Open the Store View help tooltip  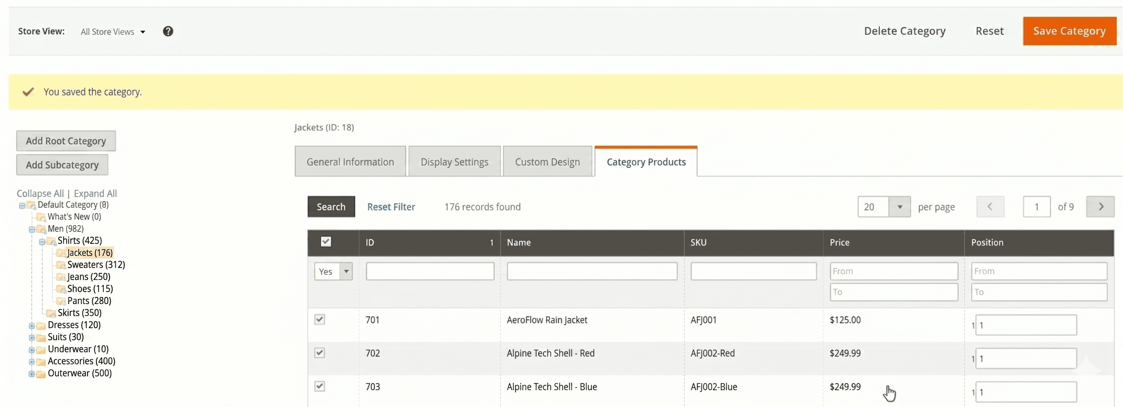click(168, 31)
